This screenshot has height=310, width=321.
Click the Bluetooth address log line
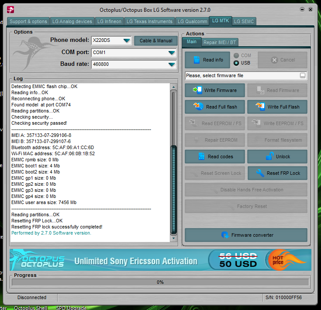click(52, 147)
